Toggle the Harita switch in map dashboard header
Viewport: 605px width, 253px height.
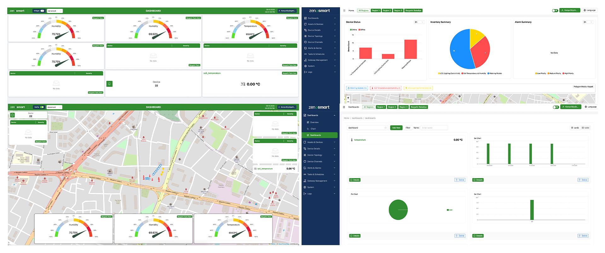coord(42,107)
